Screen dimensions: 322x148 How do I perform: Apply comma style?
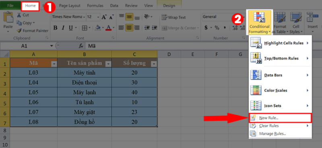pos(225,28)
